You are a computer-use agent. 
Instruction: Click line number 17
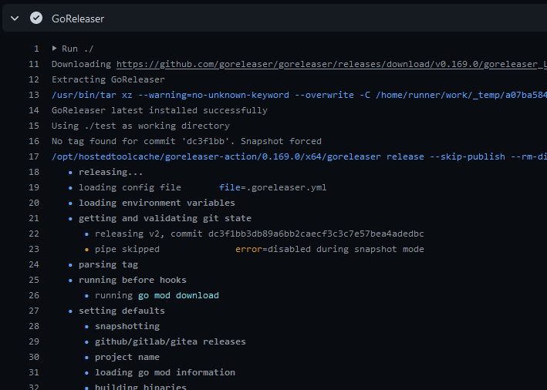tap(34, 156)
